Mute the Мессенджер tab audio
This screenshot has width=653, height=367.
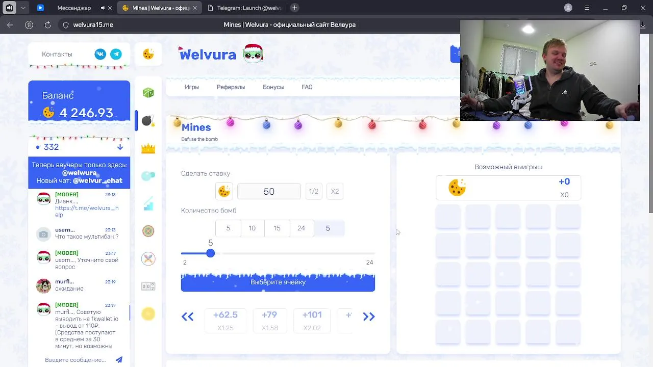[103, 8]
